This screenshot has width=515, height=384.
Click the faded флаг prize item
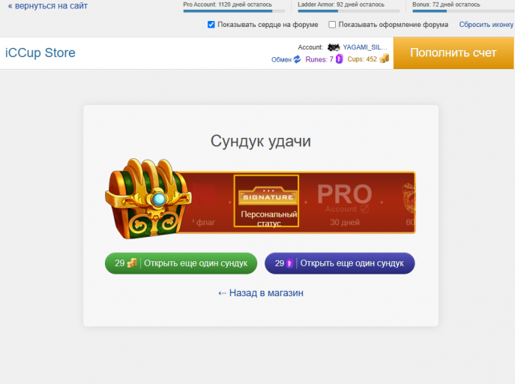[204, 204]
